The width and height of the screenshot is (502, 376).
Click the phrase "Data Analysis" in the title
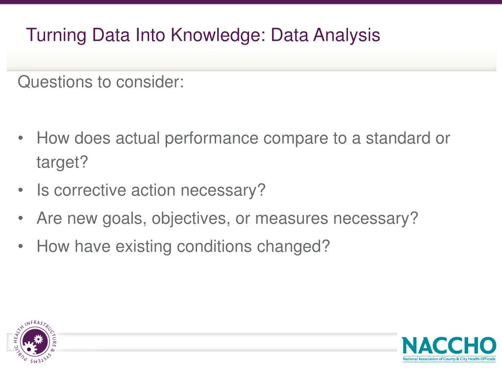click(x=326, y=35)
